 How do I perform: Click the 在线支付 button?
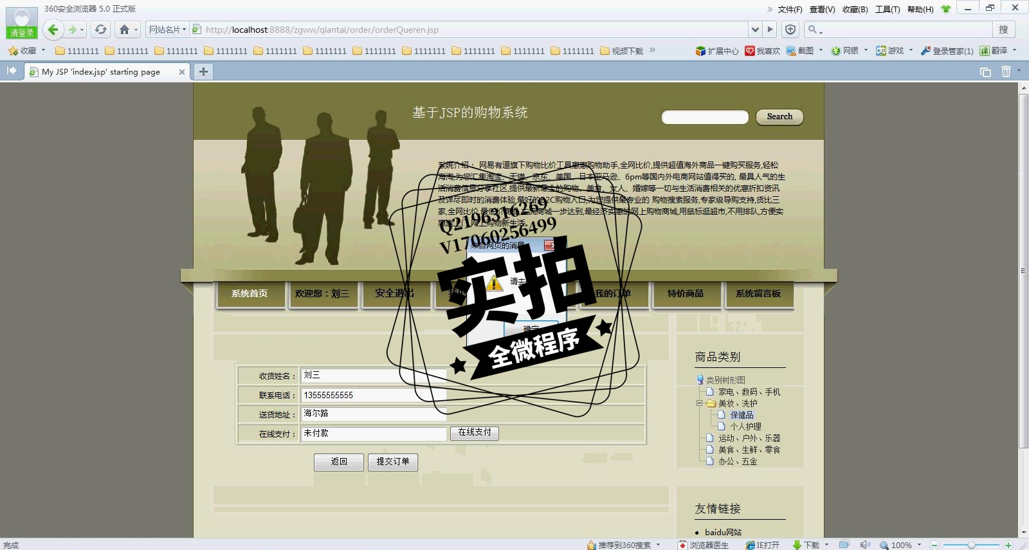point(475,433)
